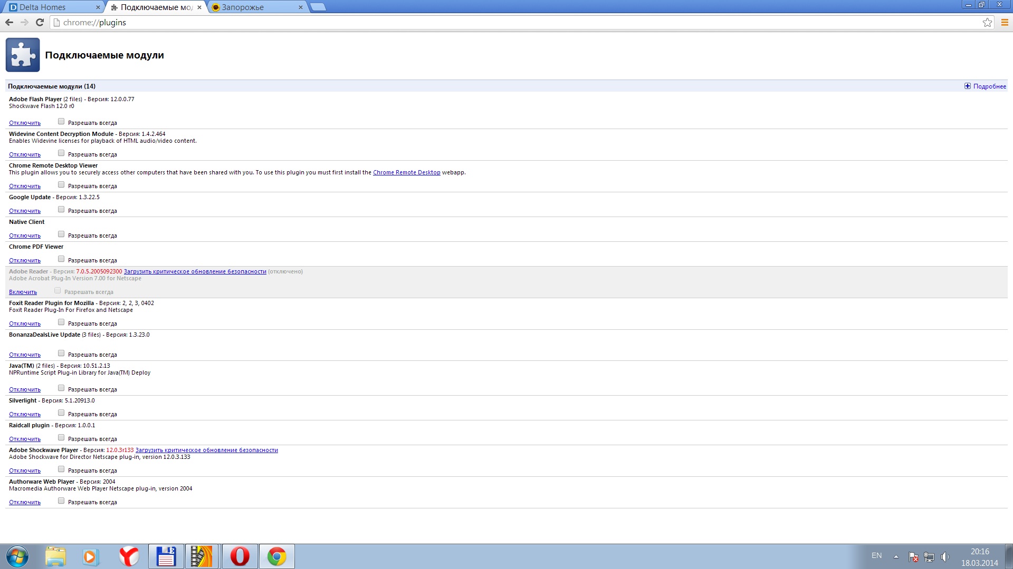The image size is (1013, 569).
Task: Disable Authorware Web Player
Action: pos(25,502)
